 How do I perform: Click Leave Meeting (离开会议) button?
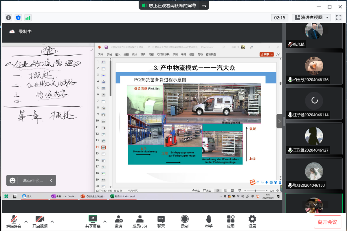tap(327, 222)
